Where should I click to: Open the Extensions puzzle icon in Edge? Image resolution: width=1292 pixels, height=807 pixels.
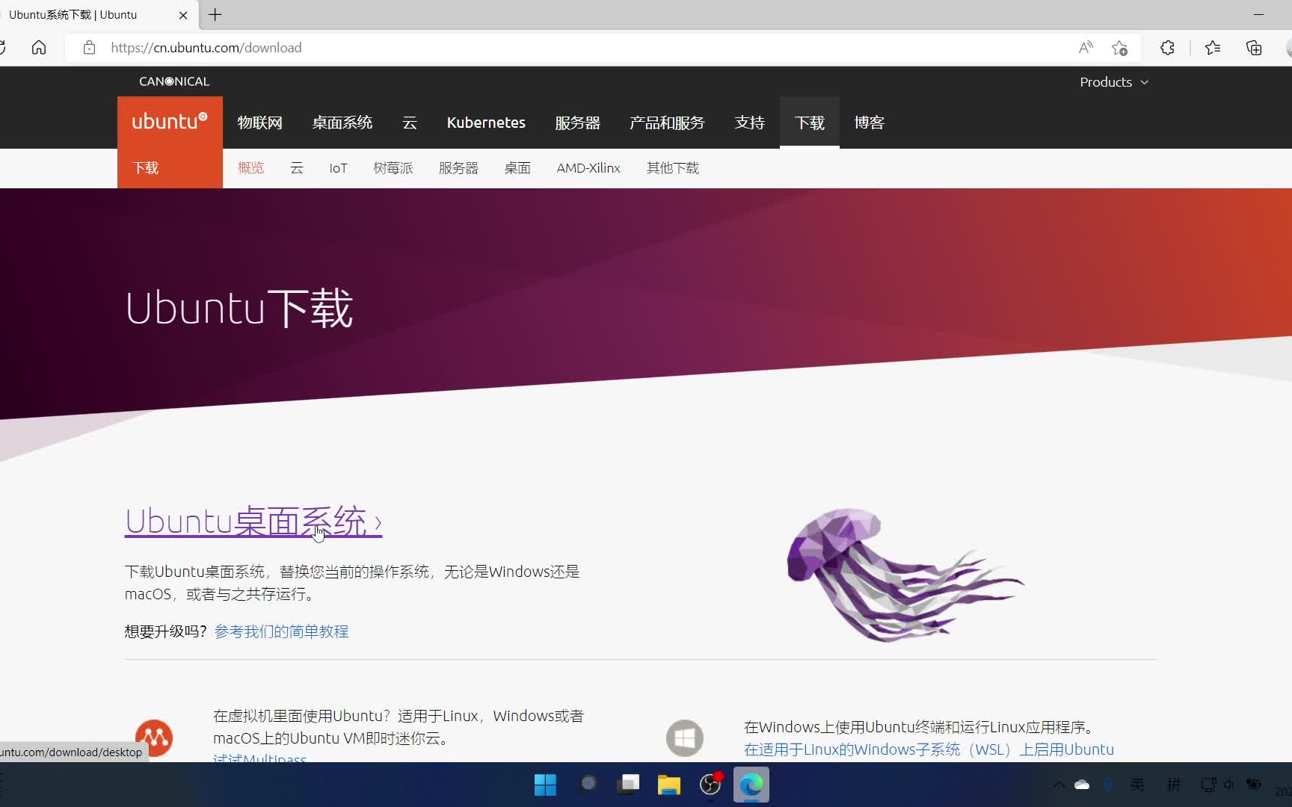point(1167,47)
